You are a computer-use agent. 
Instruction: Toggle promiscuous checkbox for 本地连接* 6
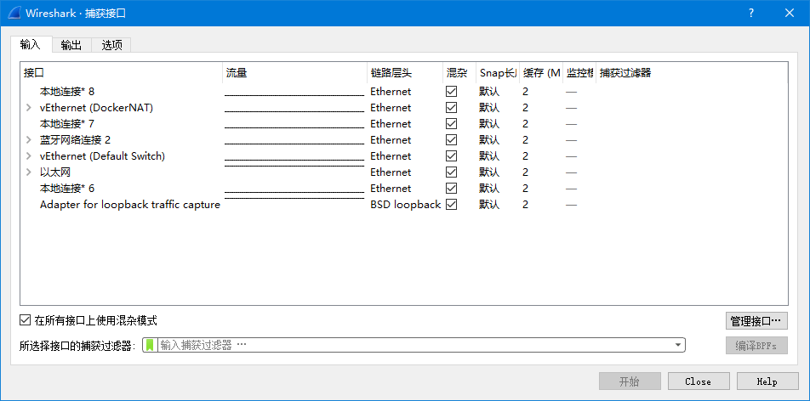tap(452, 189)
